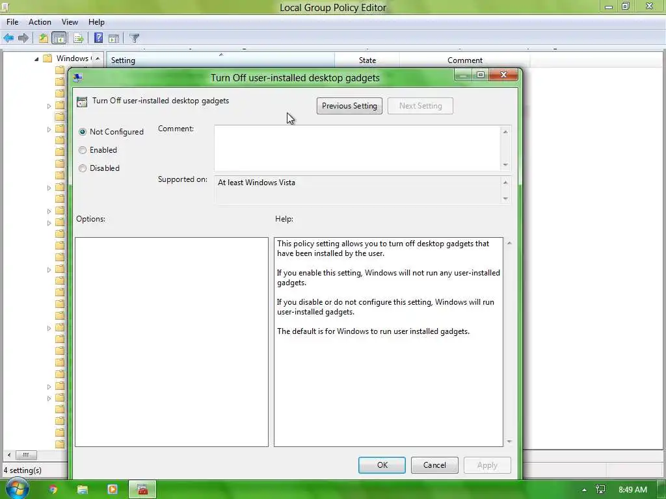The height and width of the screenshot is (499, 666).
Task: Click the policy setting icon beside dialog heading
Action: [x=81, y=101]
